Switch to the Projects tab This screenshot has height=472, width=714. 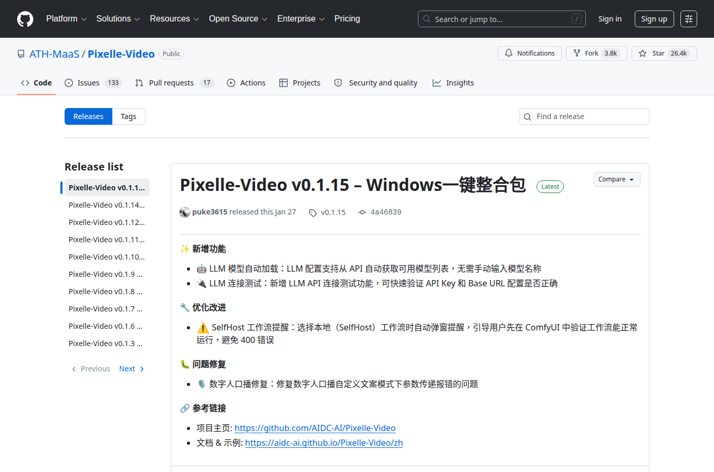(x=300, y=83)
